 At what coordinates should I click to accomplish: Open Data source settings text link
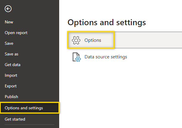click(x=106, y=57)
